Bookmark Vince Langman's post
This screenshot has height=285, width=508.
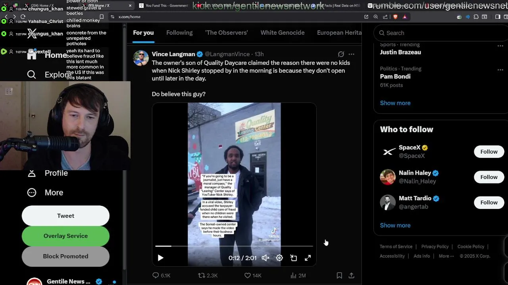[339, 275]
